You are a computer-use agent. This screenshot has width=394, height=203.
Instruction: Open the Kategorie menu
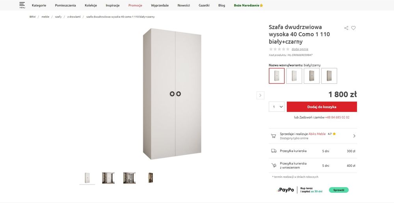39,6
